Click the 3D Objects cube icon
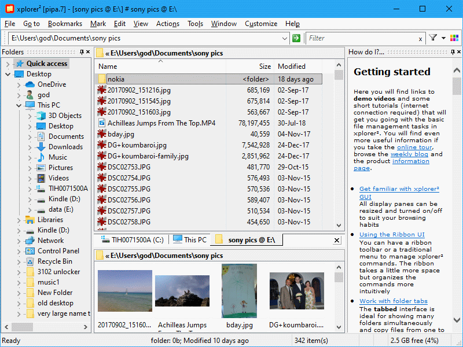This screenshot has width=463, height=347. (x=41, y=116)
